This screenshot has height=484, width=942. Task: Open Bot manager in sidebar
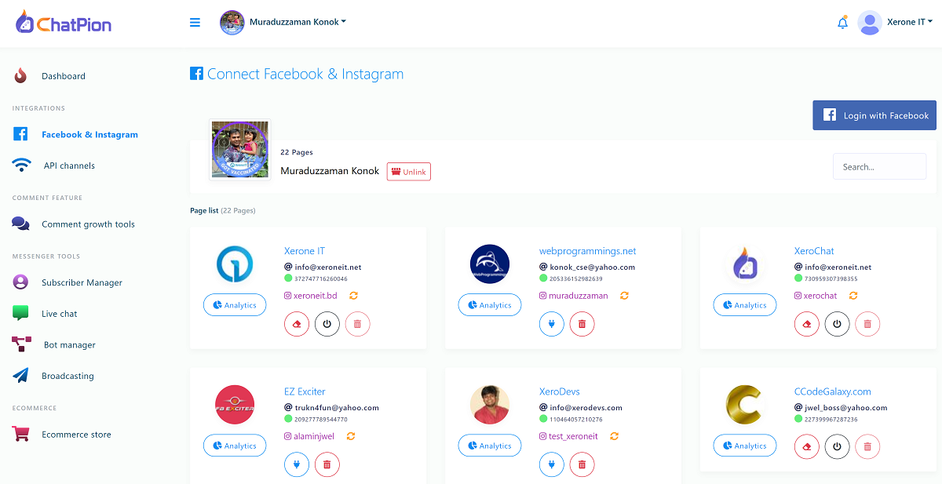point(69,344)
